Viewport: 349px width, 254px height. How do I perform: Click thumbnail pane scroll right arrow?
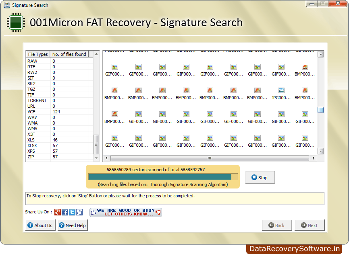[314, 158]
